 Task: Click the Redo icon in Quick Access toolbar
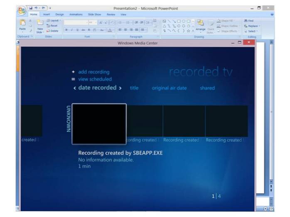[43, 8]
